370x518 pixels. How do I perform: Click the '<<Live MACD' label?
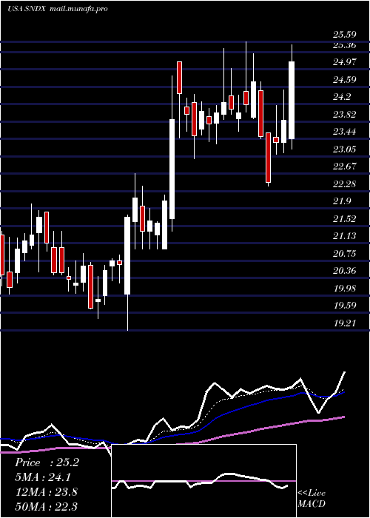[x=312, y=498]
